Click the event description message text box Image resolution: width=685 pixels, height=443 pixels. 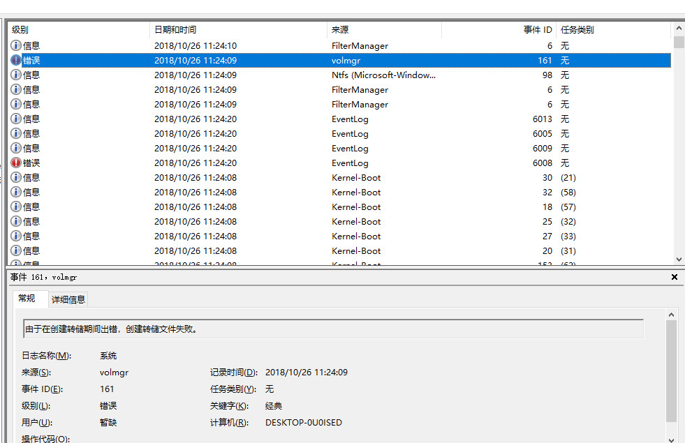(x=333, y=329)
